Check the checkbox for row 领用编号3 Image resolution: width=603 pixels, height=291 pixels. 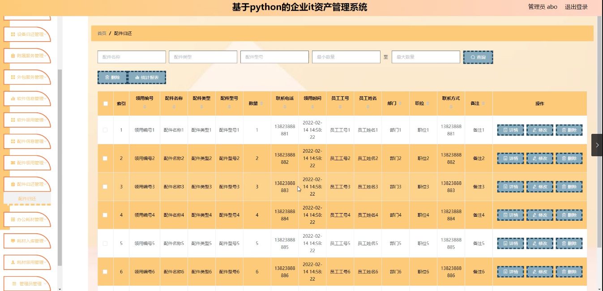click(105, 187)
